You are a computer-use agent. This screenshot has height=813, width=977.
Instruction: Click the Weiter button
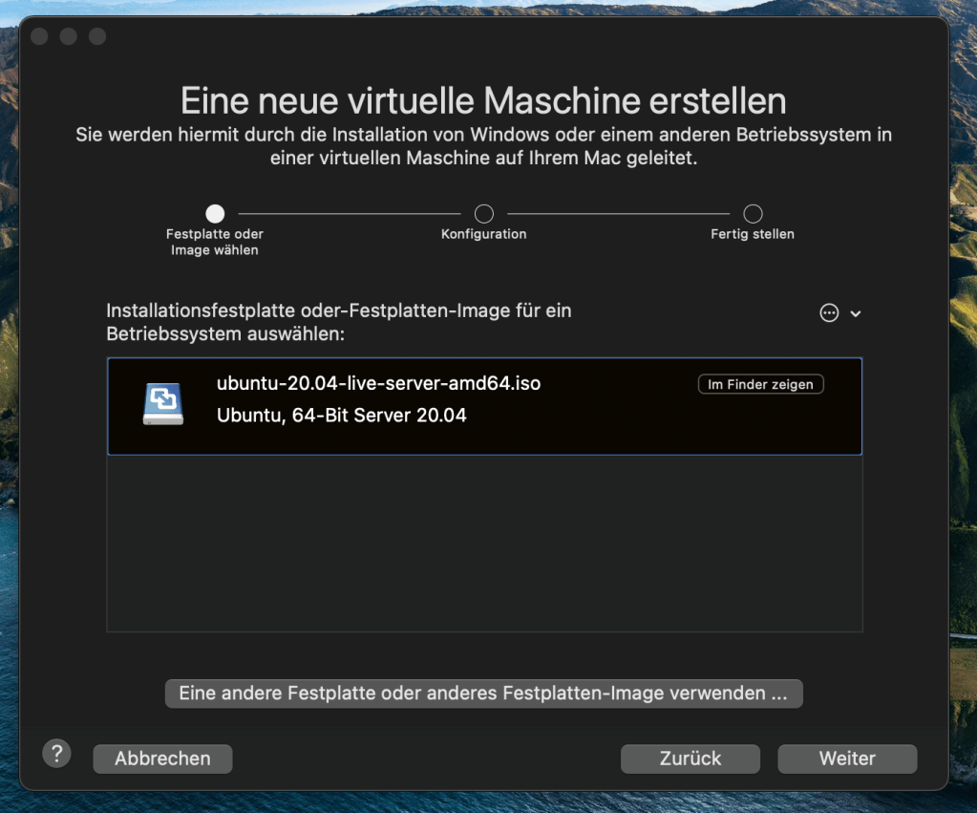[x=847, y=759]
